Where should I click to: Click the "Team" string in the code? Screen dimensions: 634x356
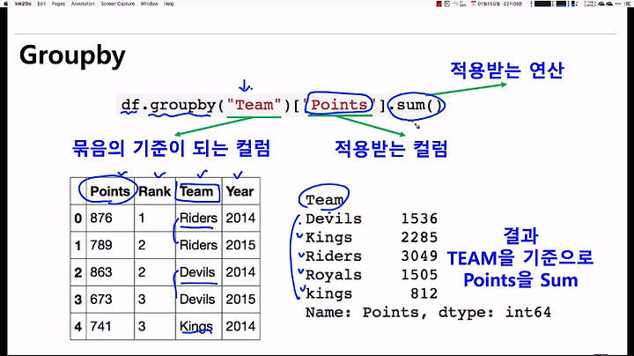pos(254,105)
